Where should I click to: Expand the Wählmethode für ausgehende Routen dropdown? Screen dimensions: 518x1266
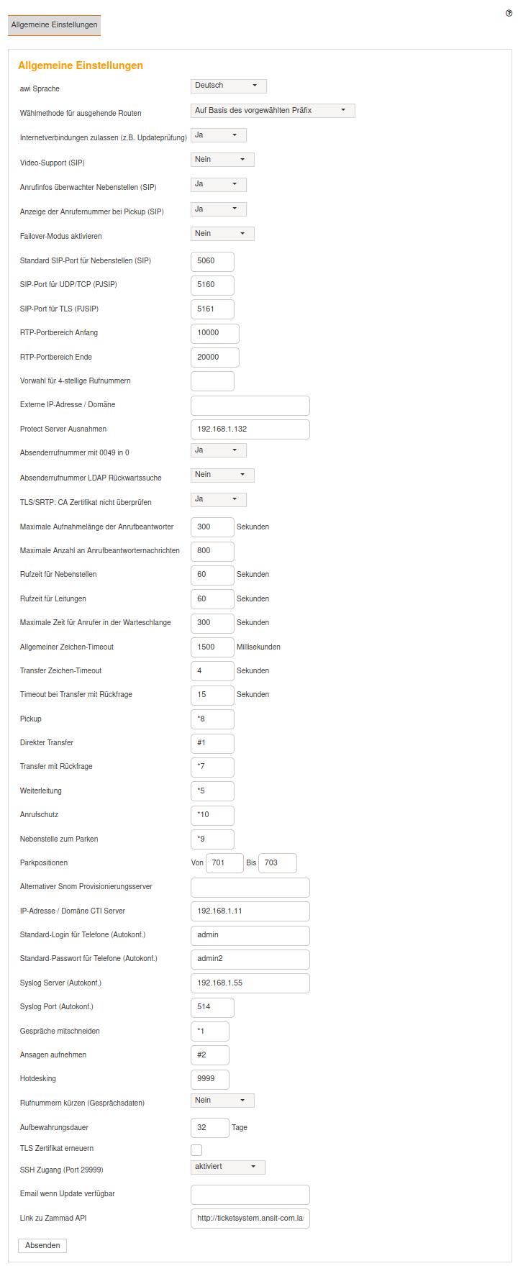273,111
